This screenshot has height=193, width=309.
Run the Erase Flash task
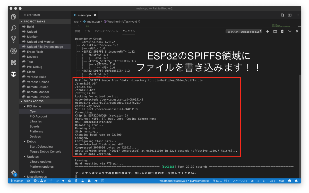point(35,52)
